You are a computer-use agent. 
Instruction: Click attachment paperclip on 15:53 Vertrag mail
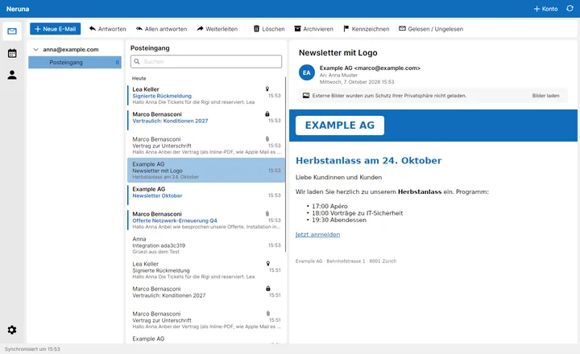(x=267, y=139)
